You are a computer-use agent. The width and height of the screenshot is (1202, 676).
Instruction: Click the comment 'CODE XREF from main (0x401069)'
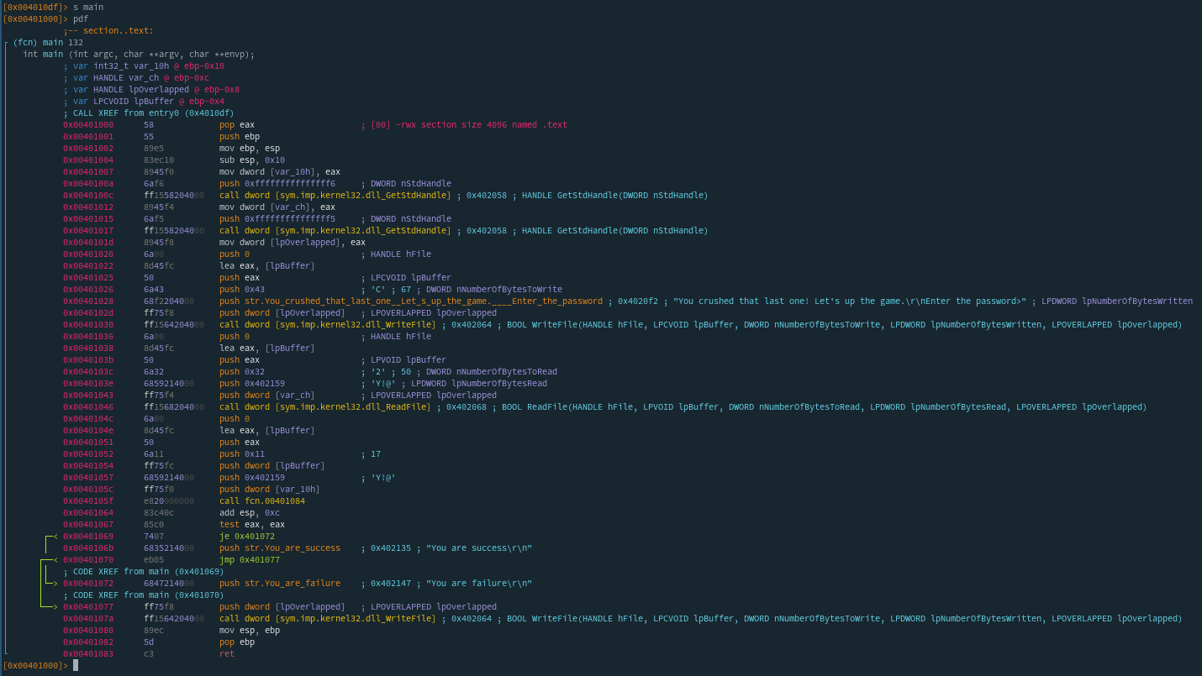point(144,571)
